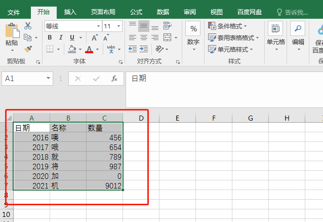The image size is (323, 222).
Task: Open Cell Styles menu
Action: 230,49
